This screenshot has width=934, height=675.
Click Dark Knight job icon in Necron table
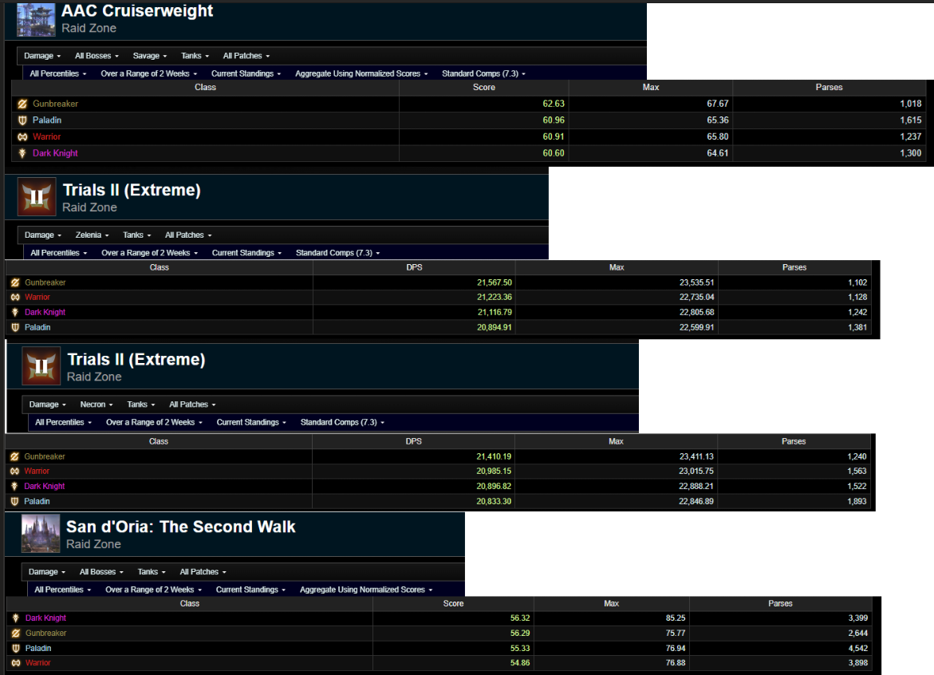15,486
